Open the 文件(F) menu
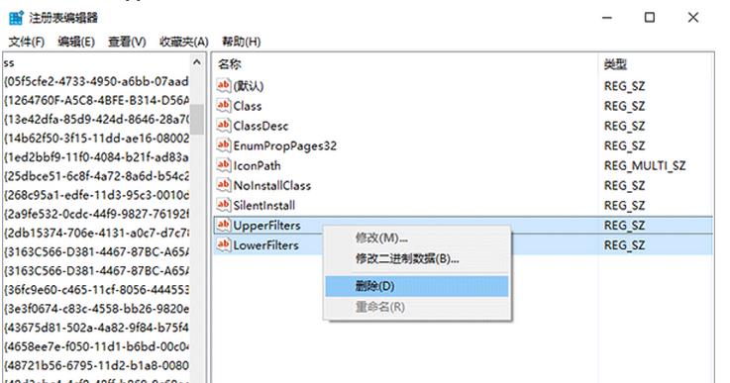The height and width of the screenshot is (383, 730). coord(27,42)
